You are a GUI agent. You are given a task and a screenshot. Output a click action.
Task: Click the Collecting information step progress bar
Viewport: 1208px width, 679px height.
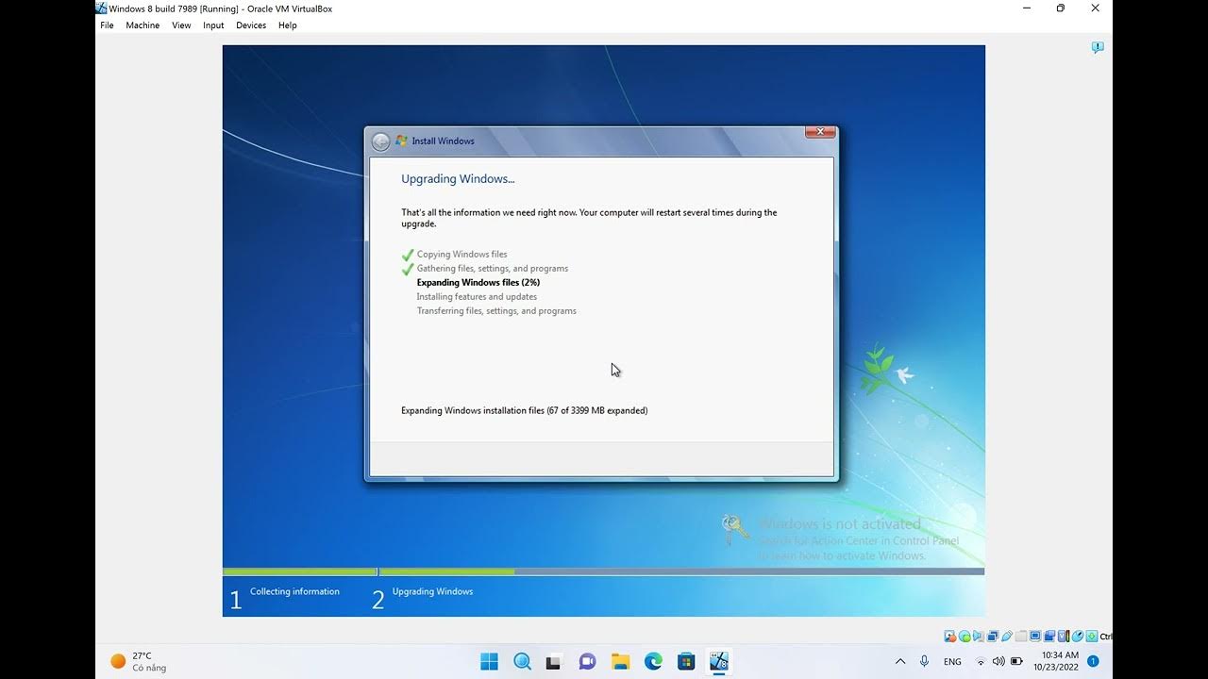point(299,571)
